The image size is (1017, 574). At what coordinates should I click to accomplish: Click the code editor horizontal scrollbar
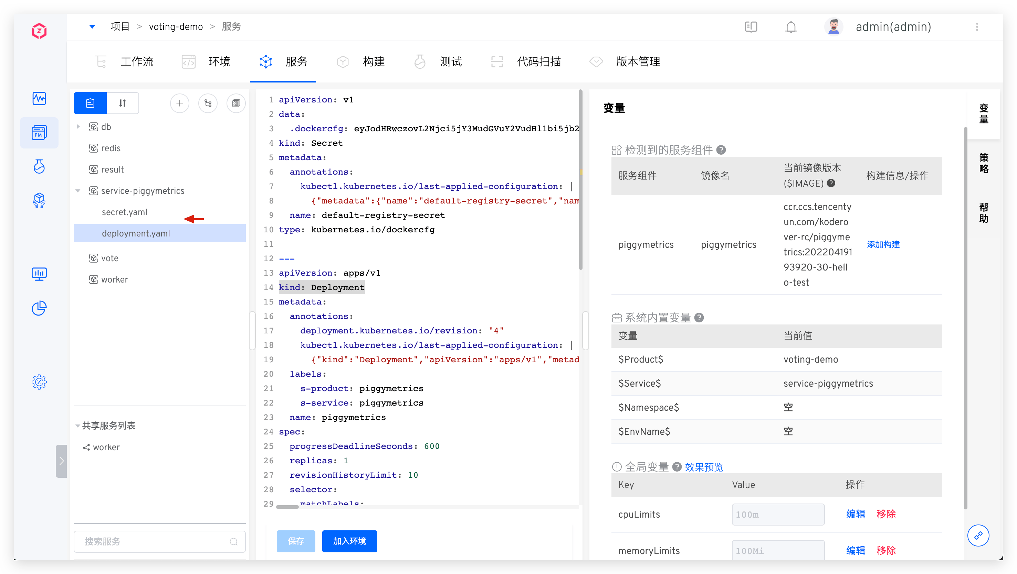(x=287, y=507)
